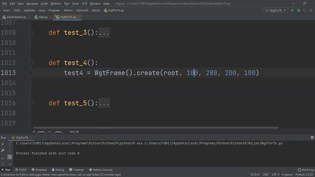
Task: Click the __main__ condition editor breadcrumb
Action: 49,132
